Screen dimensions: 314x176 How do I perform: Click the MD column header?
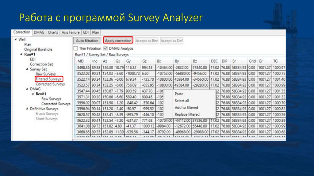83,61
